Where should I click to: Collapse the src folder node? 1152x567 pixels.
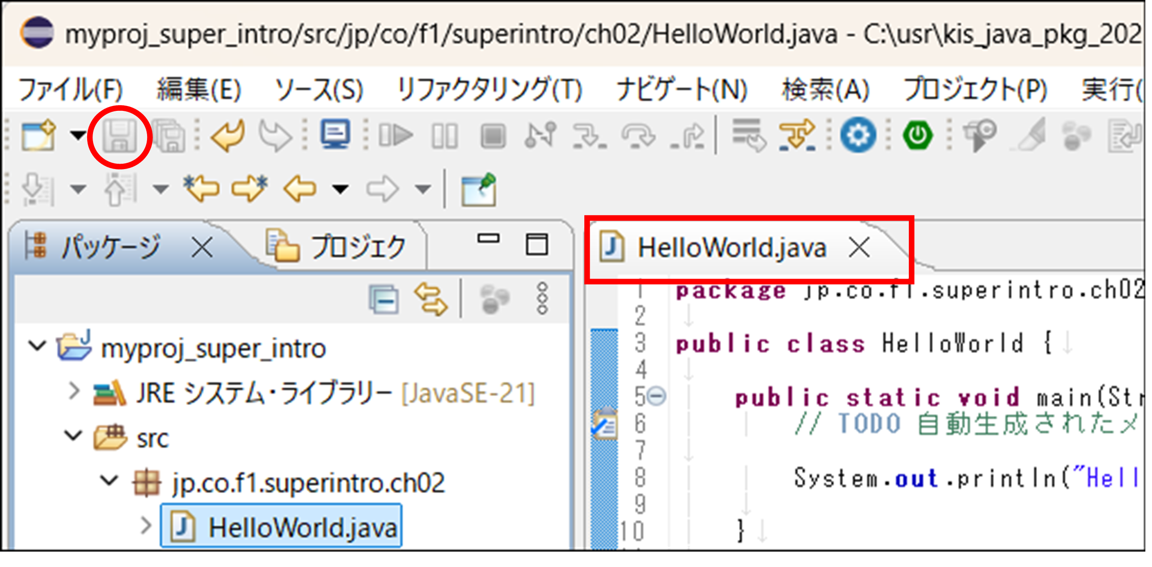(x=73, y=435)
